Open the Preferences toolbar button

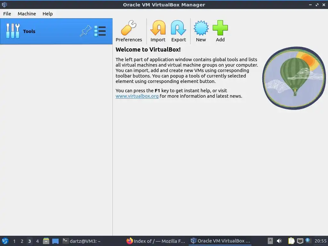(129, 31)
